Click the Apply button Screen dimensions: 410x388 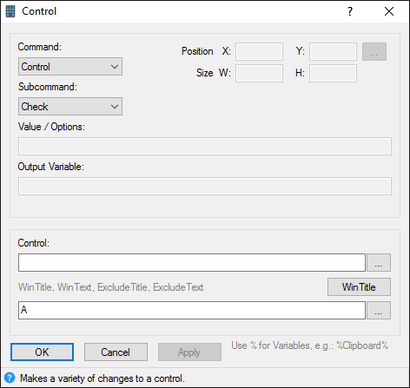click(x=189, y=352)
